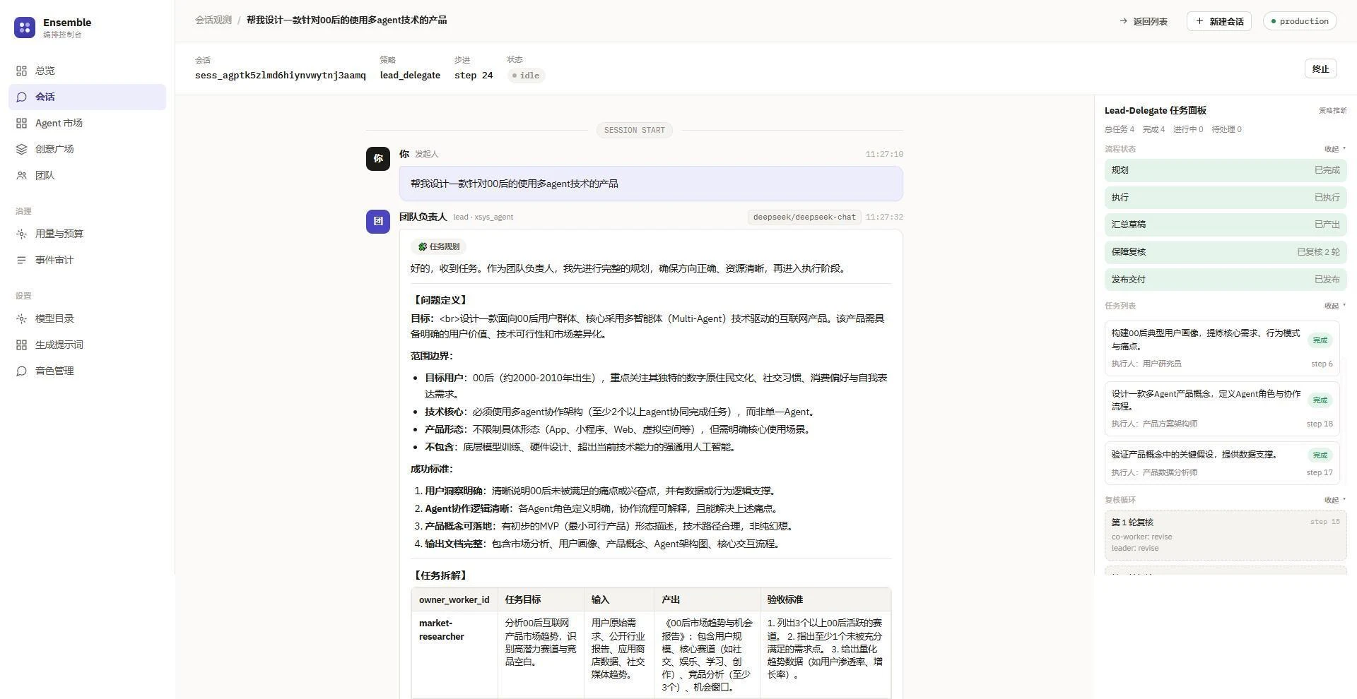Collapse the 流程状态 section
Screen dimensions: 1357x699
point(1335,149)
